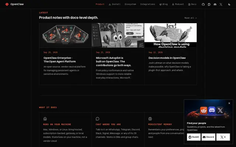Open the Reddit icon in header
The width and height of the screenshot is (236, 147).
pos(209,4)
